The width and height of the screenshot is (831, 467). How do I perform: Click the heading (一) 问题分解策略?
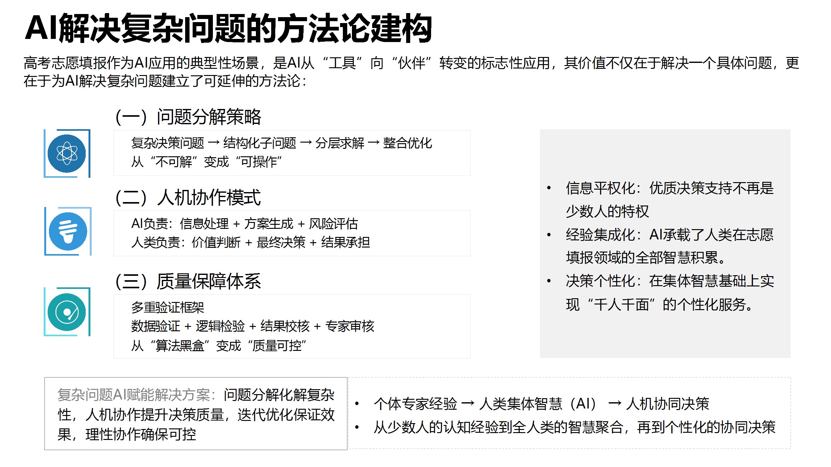(188, 117)
